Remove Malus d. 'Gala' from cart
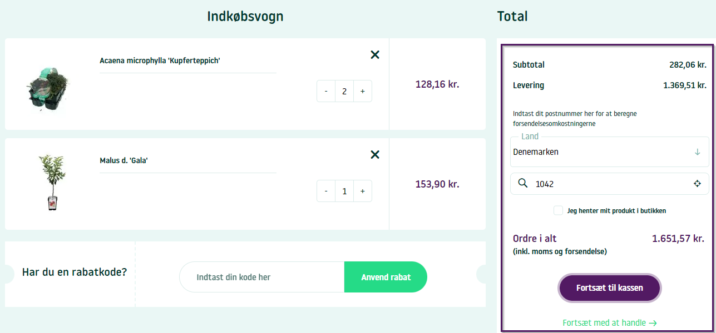The image size is (716, 333). coord(375,154)
